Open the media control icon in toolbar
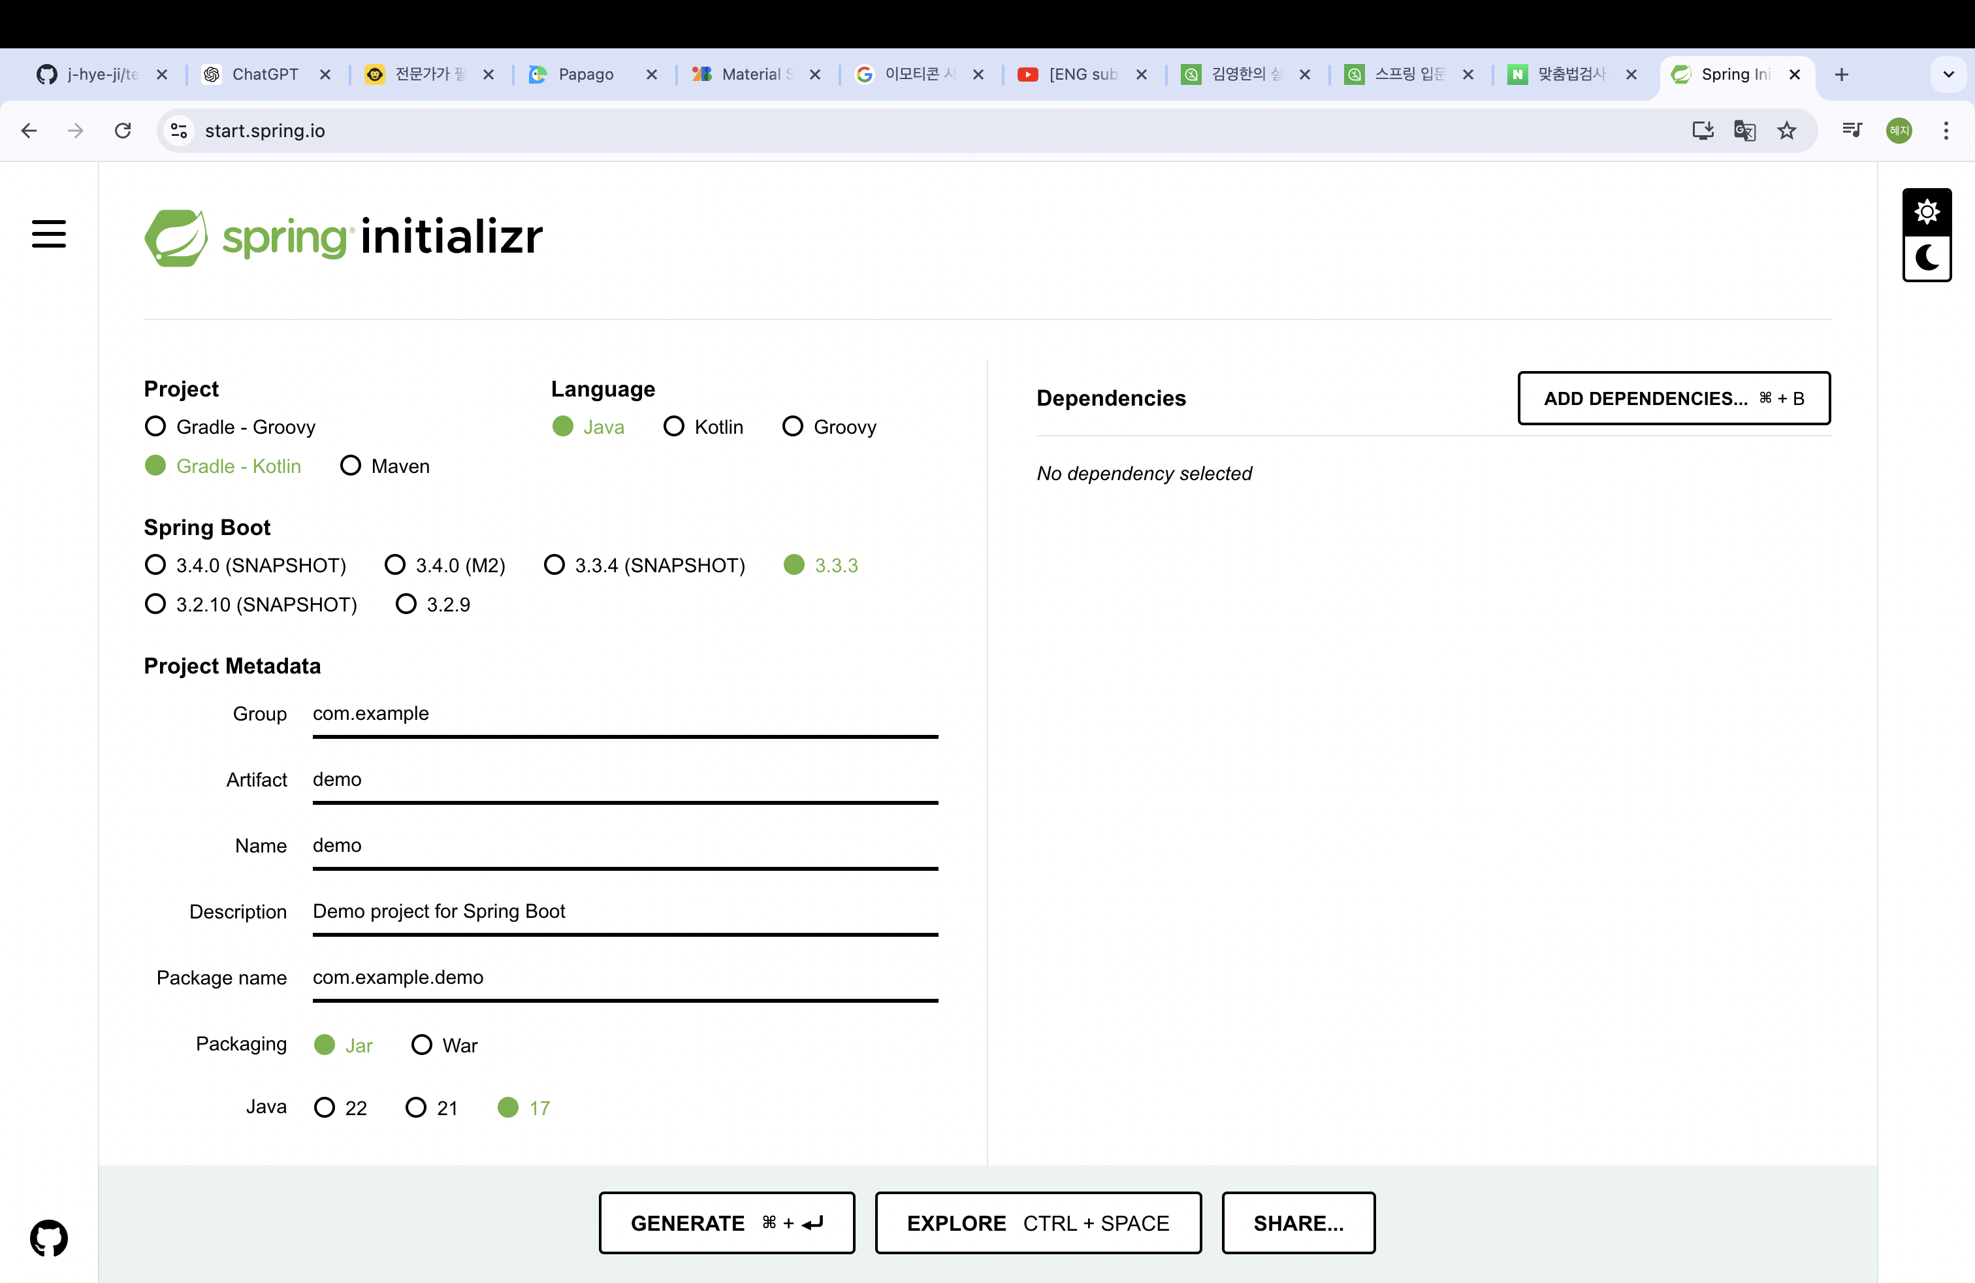This screenshot has height=1283, width=1975. tap(1852, 130)
